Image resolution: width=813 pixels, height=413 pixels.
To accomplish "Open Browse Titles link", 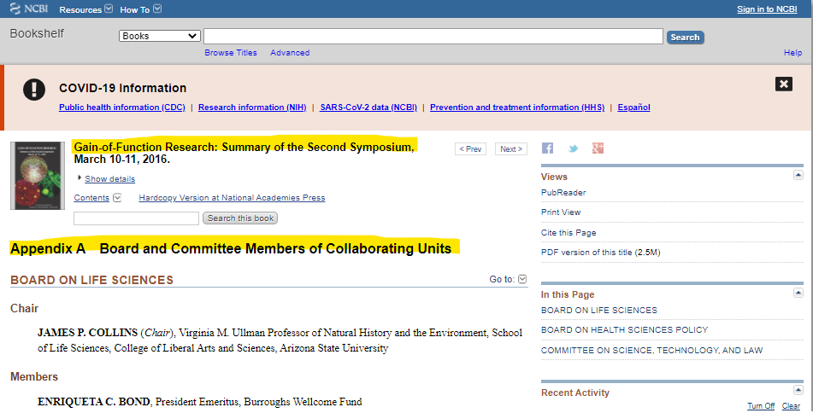I will [x=231, y=53].
